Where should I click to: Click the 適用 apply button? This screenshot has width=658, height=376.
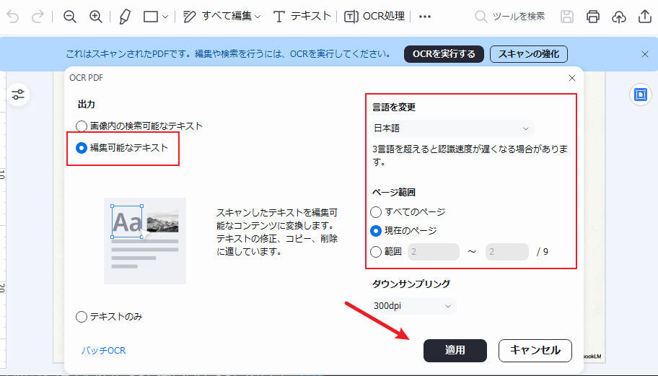click(x=455, y=351)
